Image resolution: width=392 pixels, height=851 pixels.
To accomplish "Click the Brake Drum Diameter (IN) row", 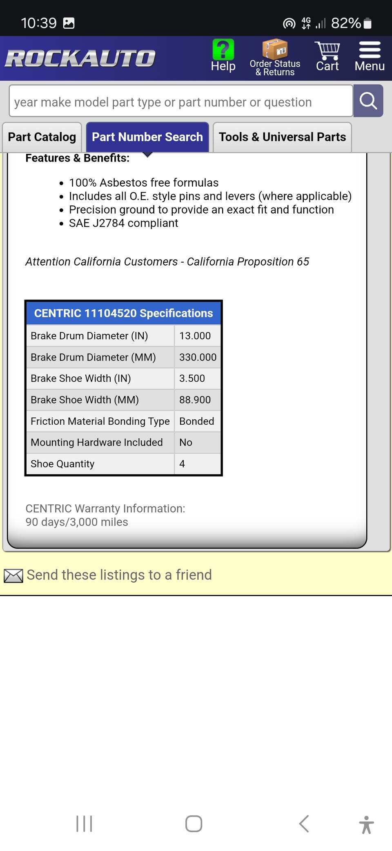I will [x=123, y=336].
